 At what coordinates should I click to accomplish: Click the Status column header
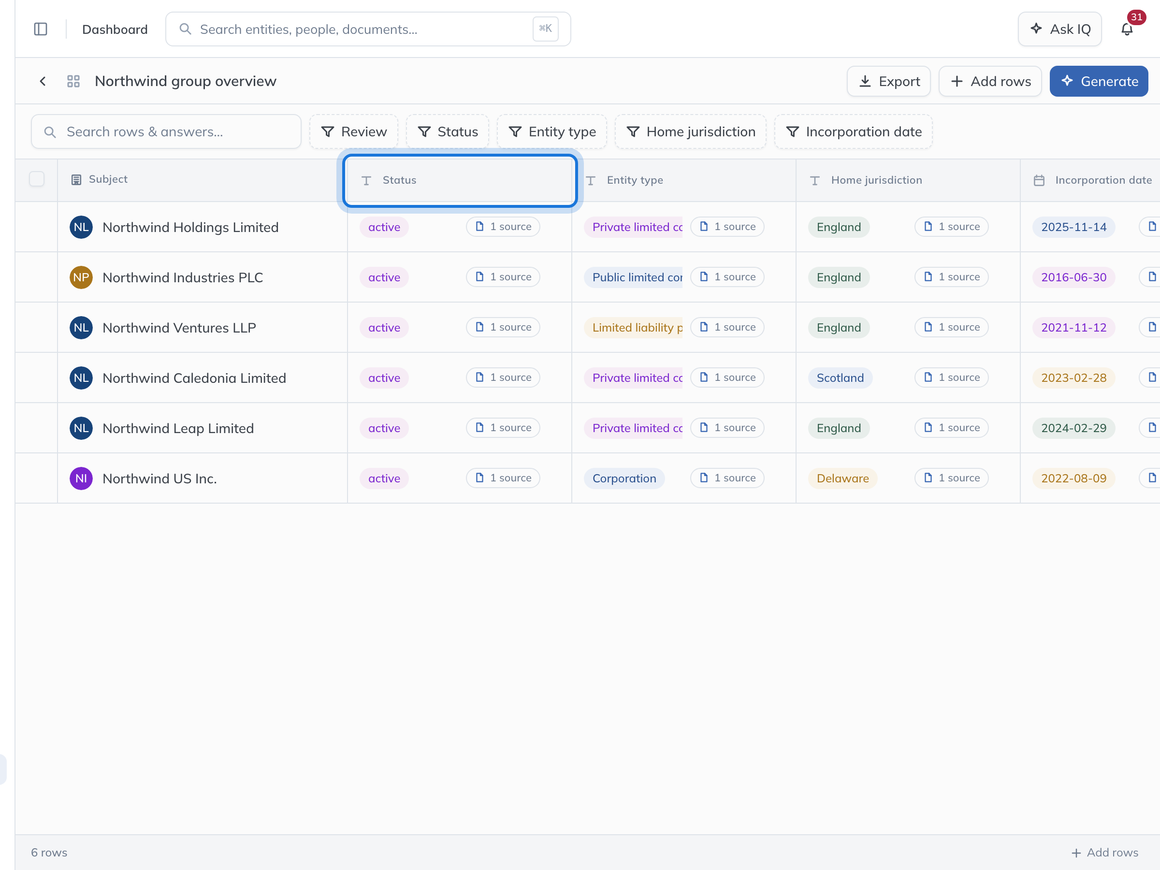(460, 180)
